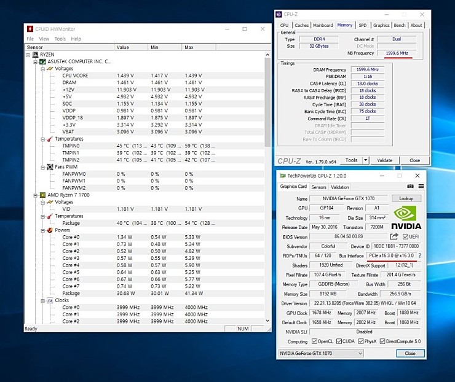The width and height of the screenshot is (455, 382).
Task: Open the CPU-Z Tools dropdown arrow
Action: click(x=366, y=160)
